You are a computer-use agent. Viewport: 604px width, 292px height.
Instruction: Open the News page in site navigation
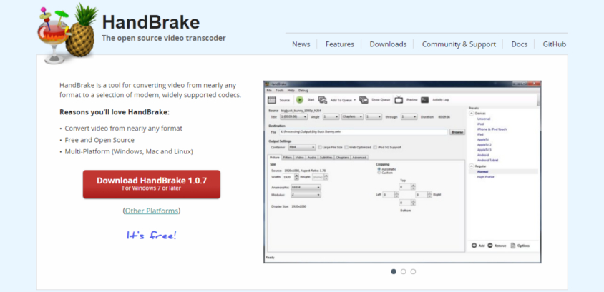301,44
